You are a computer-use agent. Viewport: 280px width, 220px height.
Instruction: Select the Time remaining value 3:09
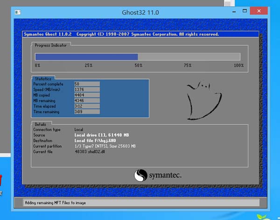[87, 111]
